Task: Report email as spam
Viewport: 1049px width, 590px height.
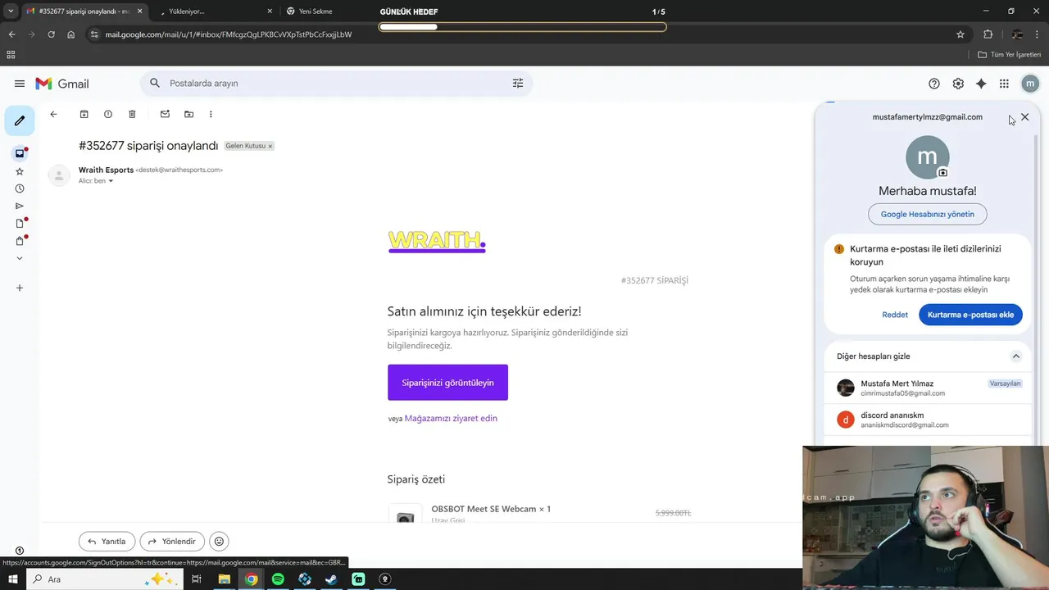Action: 107,114
